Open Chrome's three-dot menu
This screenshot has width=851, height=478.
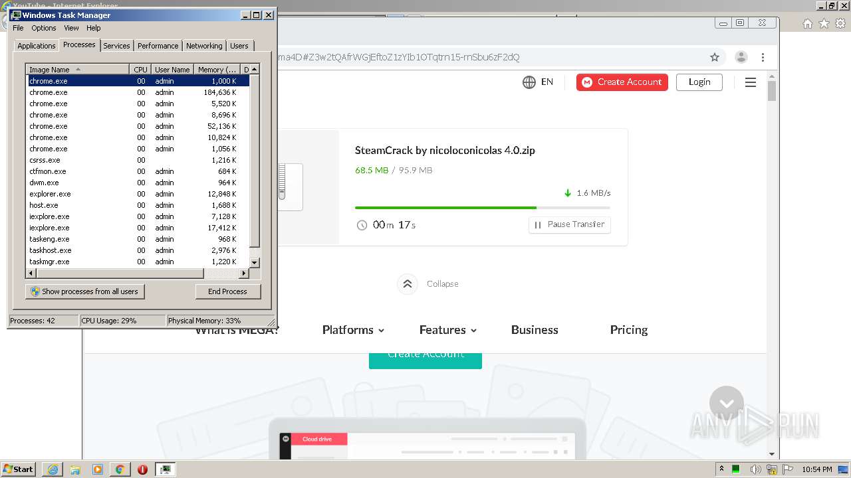(x=763, y=57)
